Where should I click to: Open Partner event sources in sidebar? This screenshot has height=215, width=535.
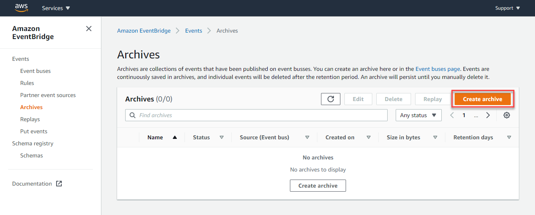(48, 95)
